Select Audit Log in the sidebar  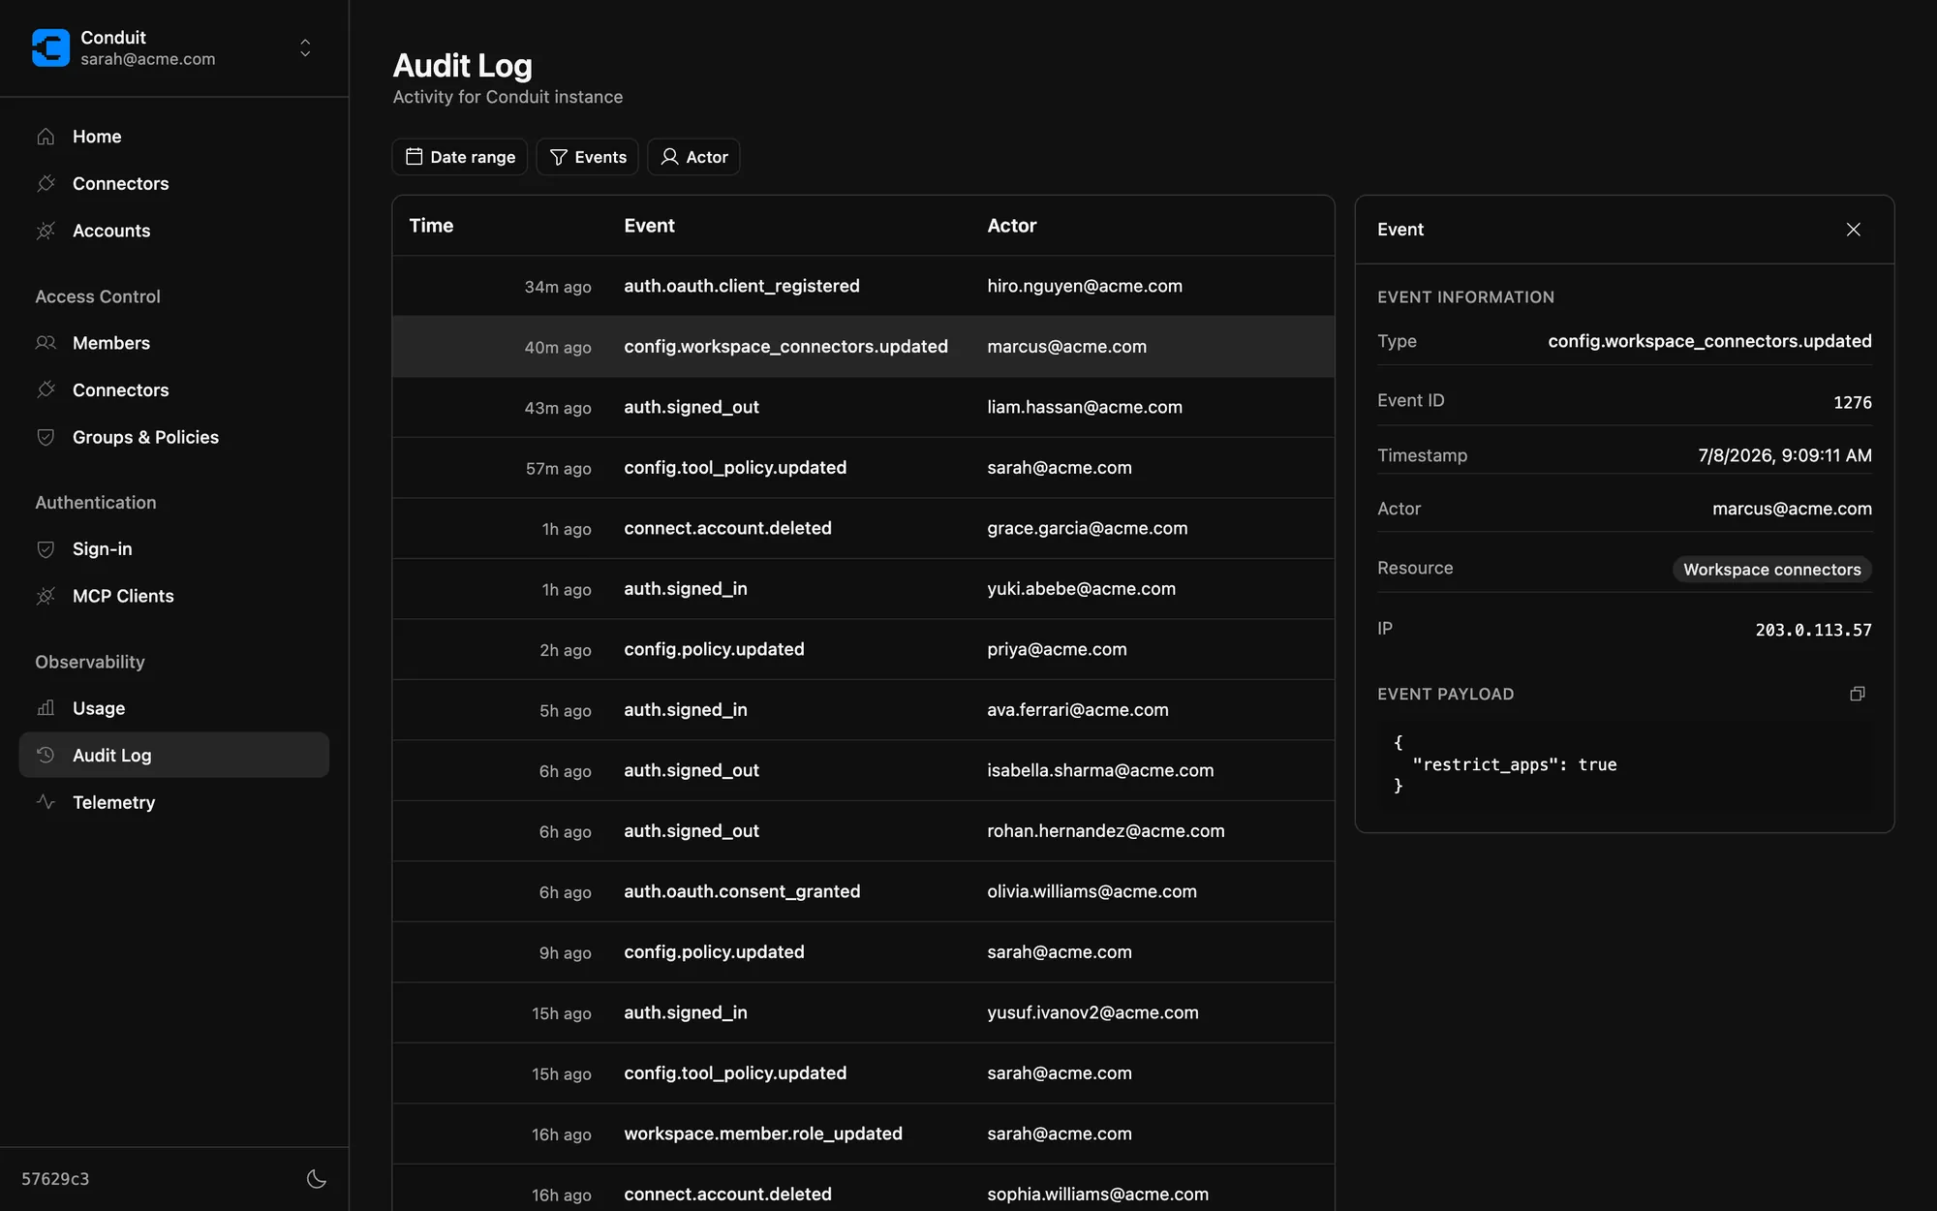(174, 755)
